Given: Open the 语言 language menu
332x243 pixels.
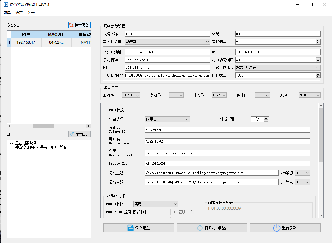Looking at the screenshot, I should click(19, 13).
